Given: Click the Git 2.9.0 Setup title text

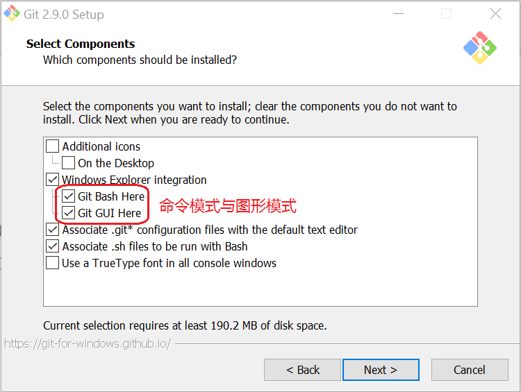Looking at the screenshot, I should (63, 15).
